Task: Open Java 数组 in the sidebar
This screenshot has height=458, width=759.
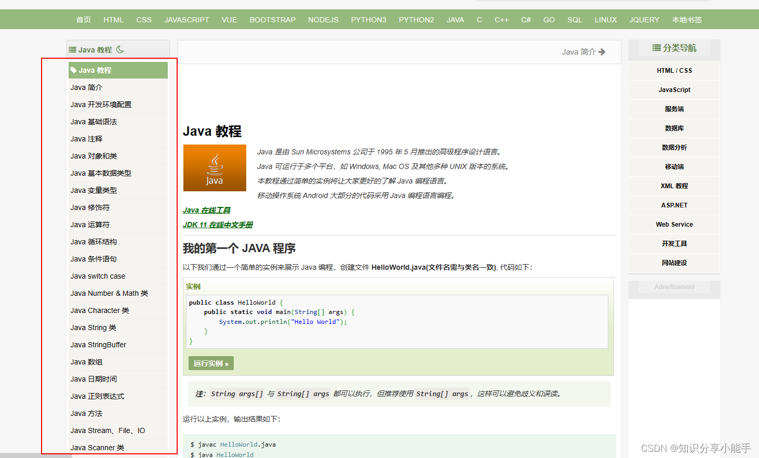Action: 118,362
